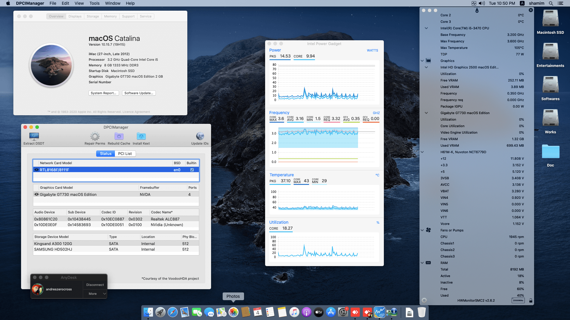Click the Rebuild Cache icon

(119, 136)
